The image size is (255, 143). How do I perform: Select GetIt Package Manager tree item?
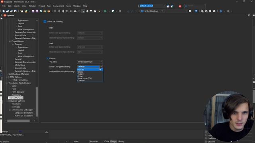click(19, 74)
